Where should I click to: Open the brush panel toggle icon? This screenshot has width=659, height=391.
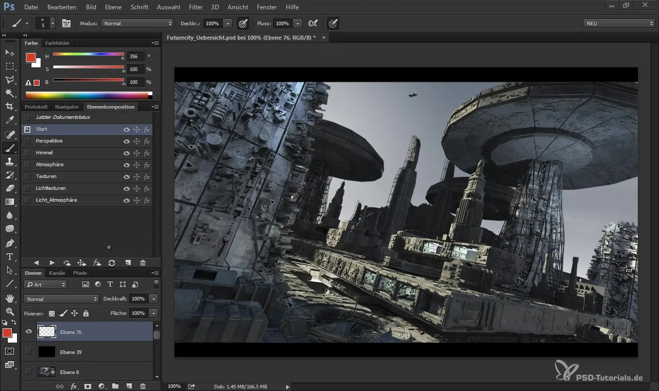pyautogui.click(x=66, y=23)
